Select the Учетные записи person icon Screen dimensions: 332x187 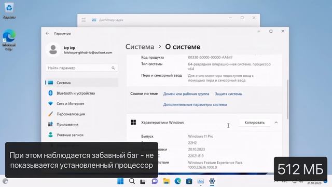[50, 135]
